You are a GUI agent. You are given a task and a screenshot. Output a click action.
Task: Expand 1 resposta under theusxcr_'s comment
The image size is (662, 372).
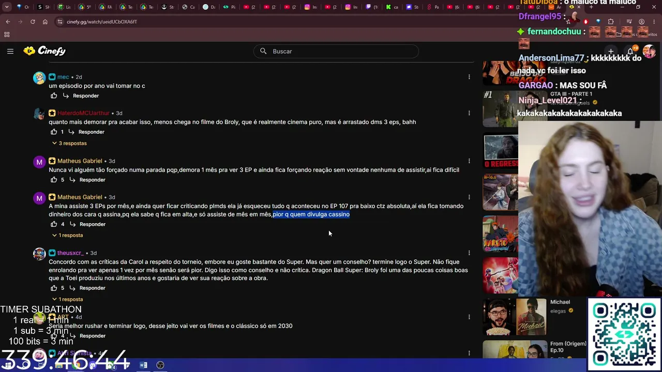tap(67, 299)
